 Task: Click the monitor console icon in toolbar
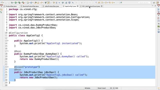(69, 3)
